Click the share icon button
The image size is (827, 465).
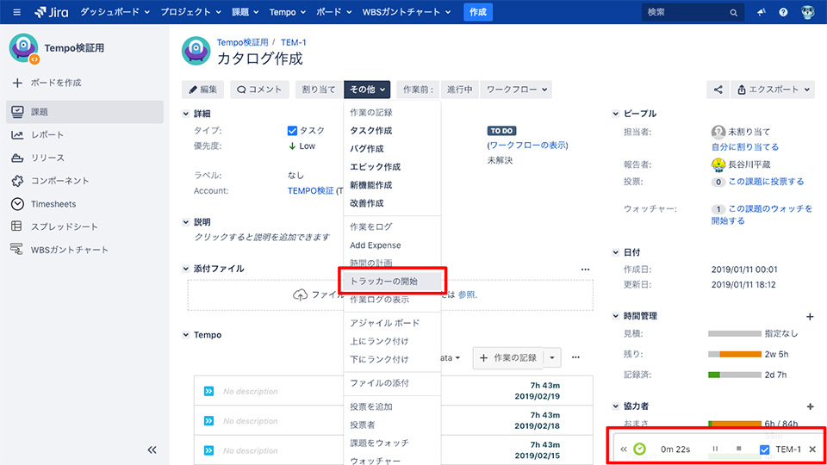tap(718, 90)
